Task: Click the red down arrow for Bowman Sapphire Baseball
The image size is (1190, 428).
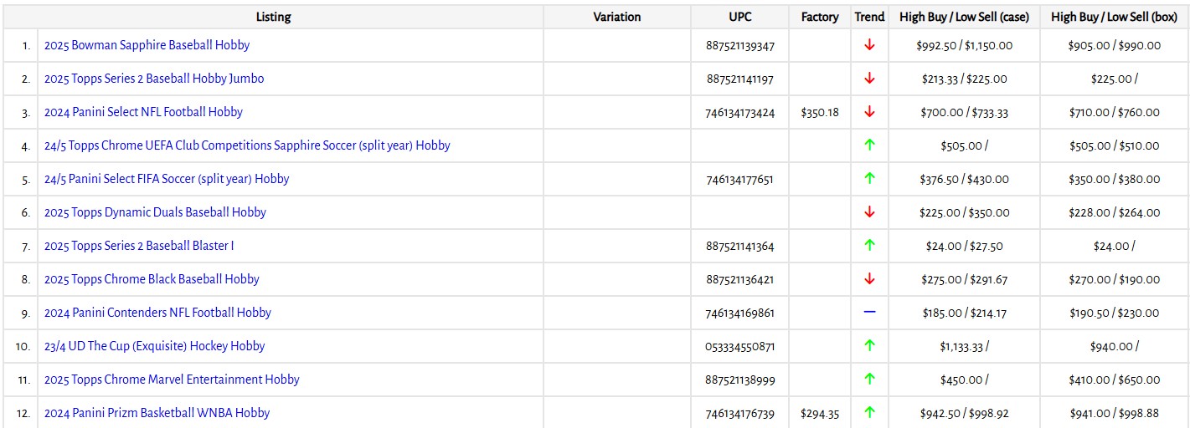Action: point(869,45)
